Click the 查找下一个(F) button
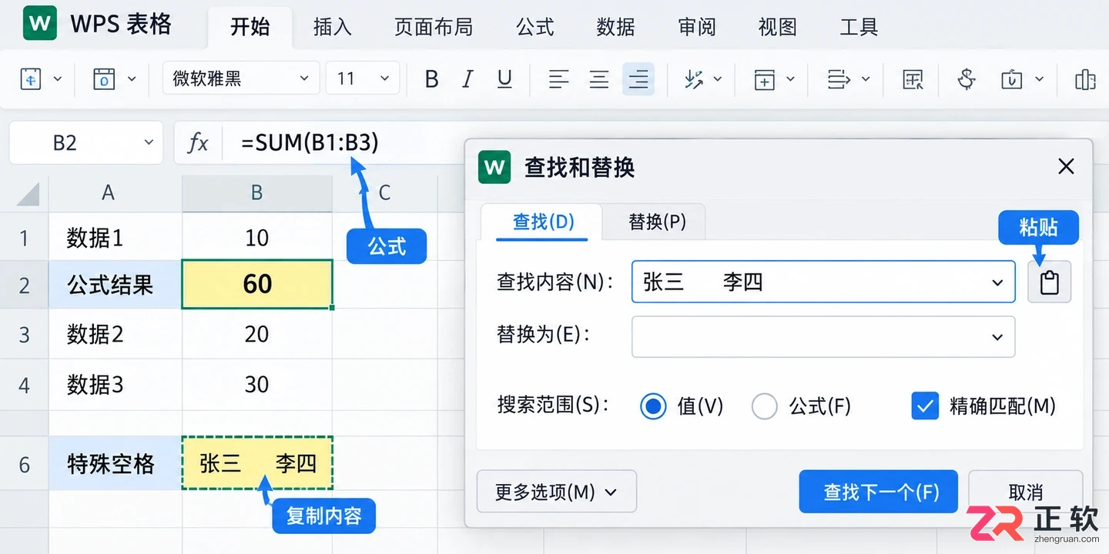The height and width of the screenshot is (554, 1109). [879, 492]
